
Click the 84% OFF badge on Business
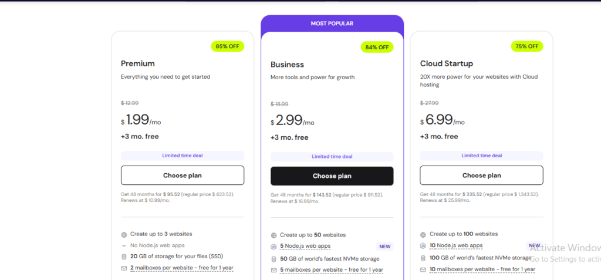tap(377, 47)
